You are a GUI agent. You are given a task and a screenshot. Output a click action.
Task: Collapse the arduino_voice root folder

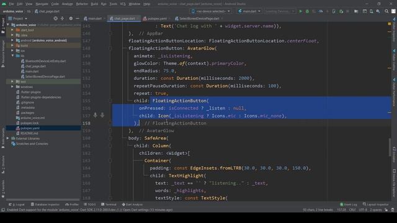click(8, 25)
